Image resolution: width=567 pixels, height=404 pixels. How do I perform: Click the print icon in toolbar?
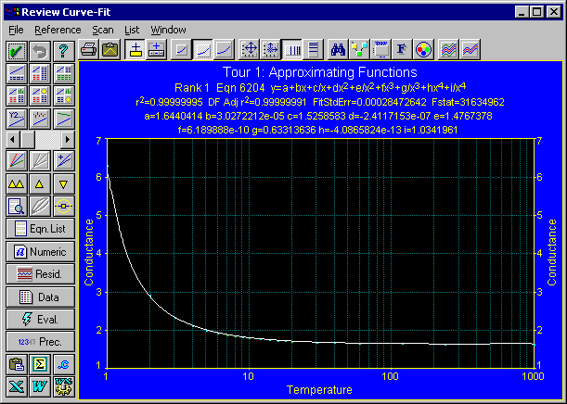[x=89, y=50]
